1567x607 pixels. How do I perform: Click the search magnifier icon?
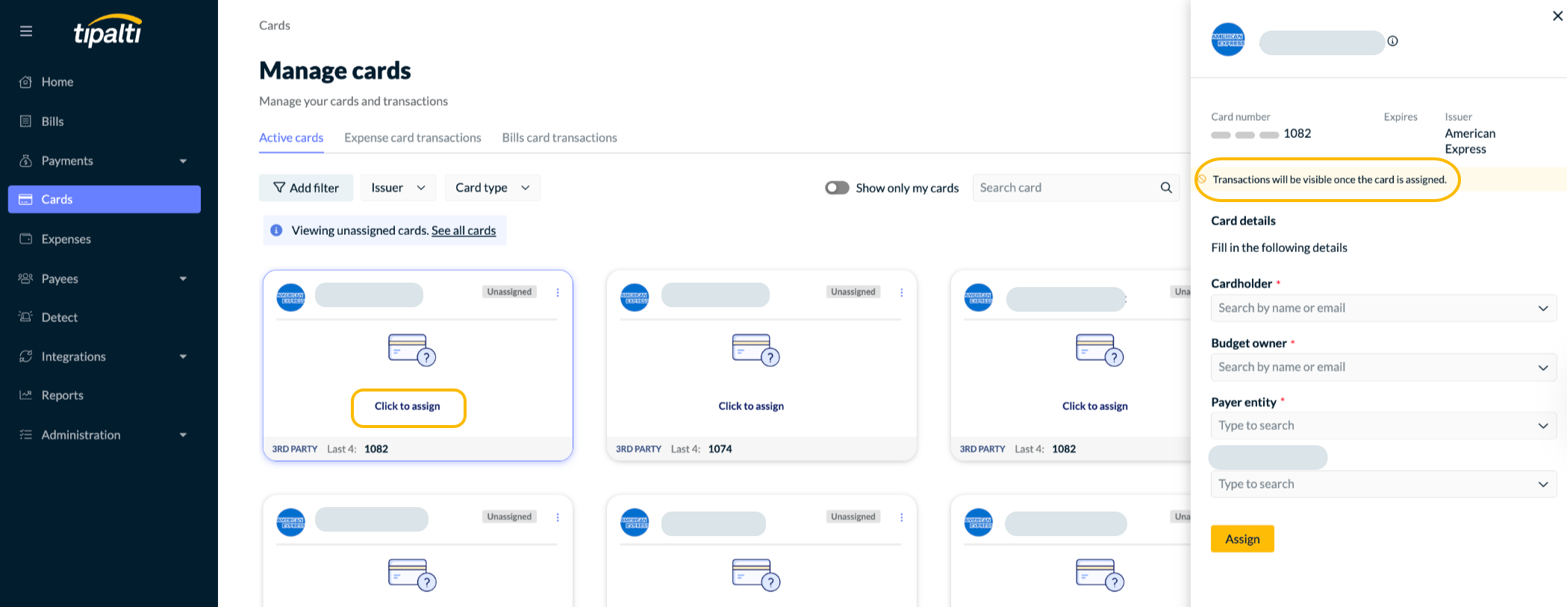(1165, 188)
